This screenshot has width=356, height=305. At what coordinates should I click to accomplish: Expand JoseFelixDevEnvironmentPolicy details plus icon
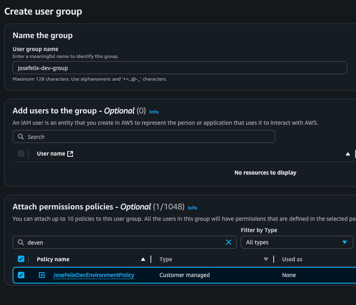(x=42, y=275)
